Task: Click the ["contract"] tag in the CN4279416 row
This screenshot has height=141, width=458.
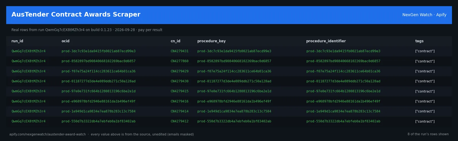Action: 425,101
